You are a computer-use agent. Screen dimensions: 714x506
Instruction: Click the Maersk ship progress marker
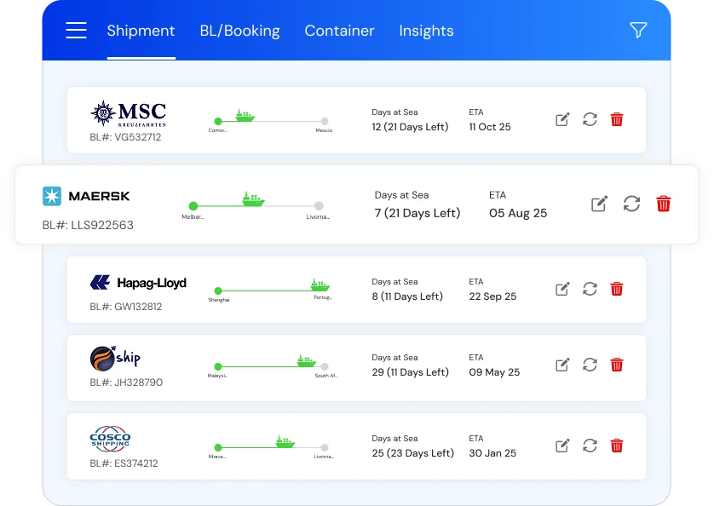pos(253,199)
